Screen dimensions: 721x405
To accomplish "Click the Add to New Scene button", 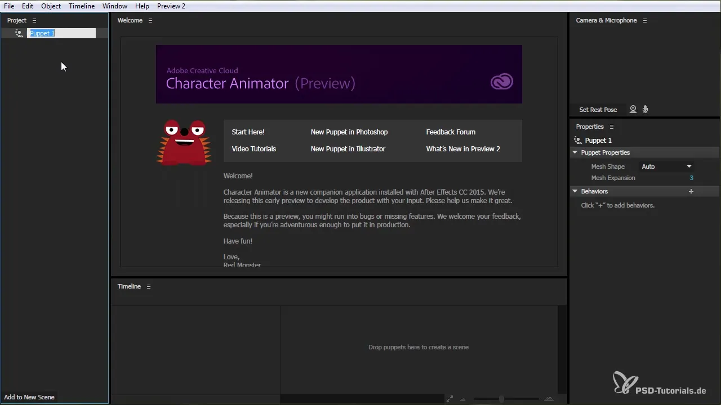I will [29, 397].
